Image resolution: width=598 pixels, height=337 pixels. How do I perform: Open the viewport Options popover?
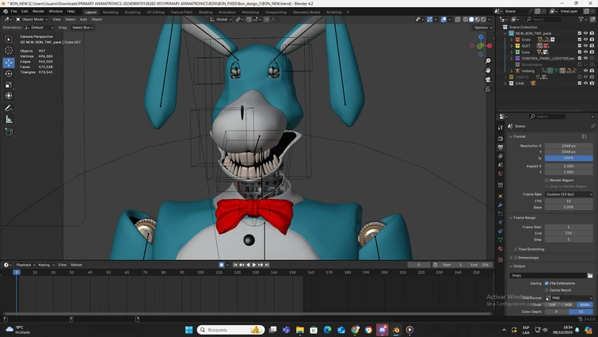(x=482, y=27)
